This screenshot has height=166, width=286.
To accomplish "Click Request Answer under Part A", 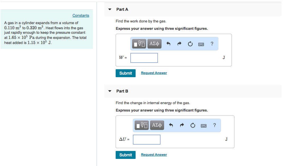I will (x=154, y=73).
